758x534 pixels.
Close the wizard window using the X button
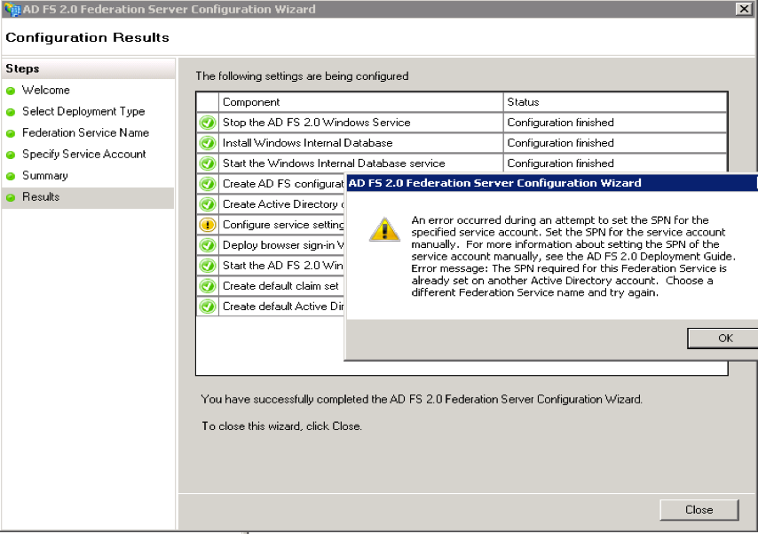pos(744,9)
